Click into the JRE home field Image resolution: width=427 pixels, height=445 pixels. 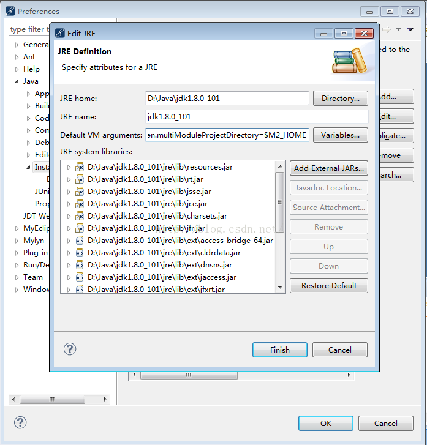pyautogui.click(x=227, y=98)
